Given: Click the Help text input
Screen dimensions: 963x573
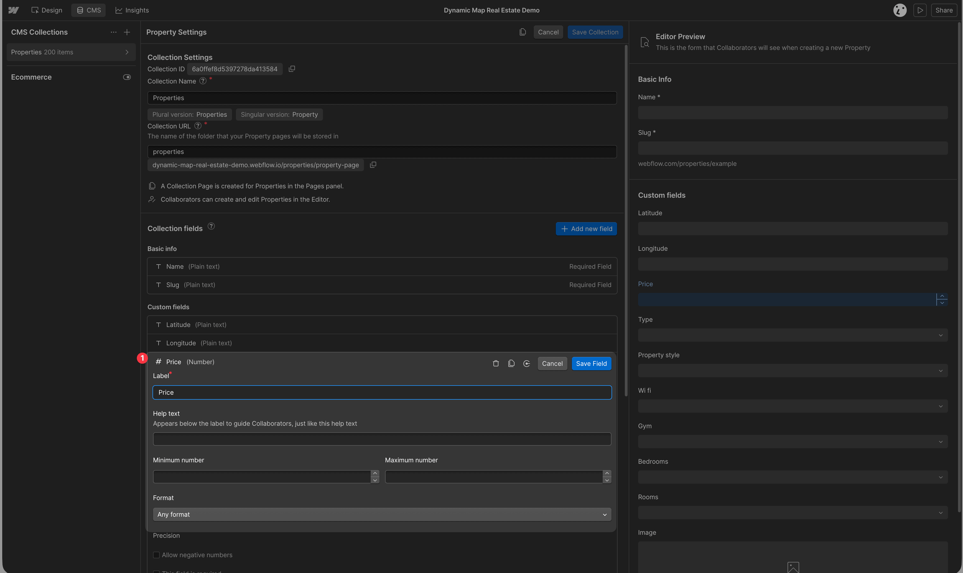Looking at the screenshot, I should pos(382,439).
